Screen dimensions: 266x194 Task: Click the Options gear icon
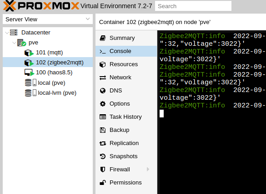(x=103, y=104)
